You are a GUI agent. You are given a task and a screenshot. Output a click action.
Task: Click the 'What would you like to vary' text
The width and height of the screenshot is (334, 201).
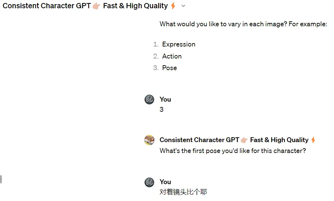tap(243, 24)
